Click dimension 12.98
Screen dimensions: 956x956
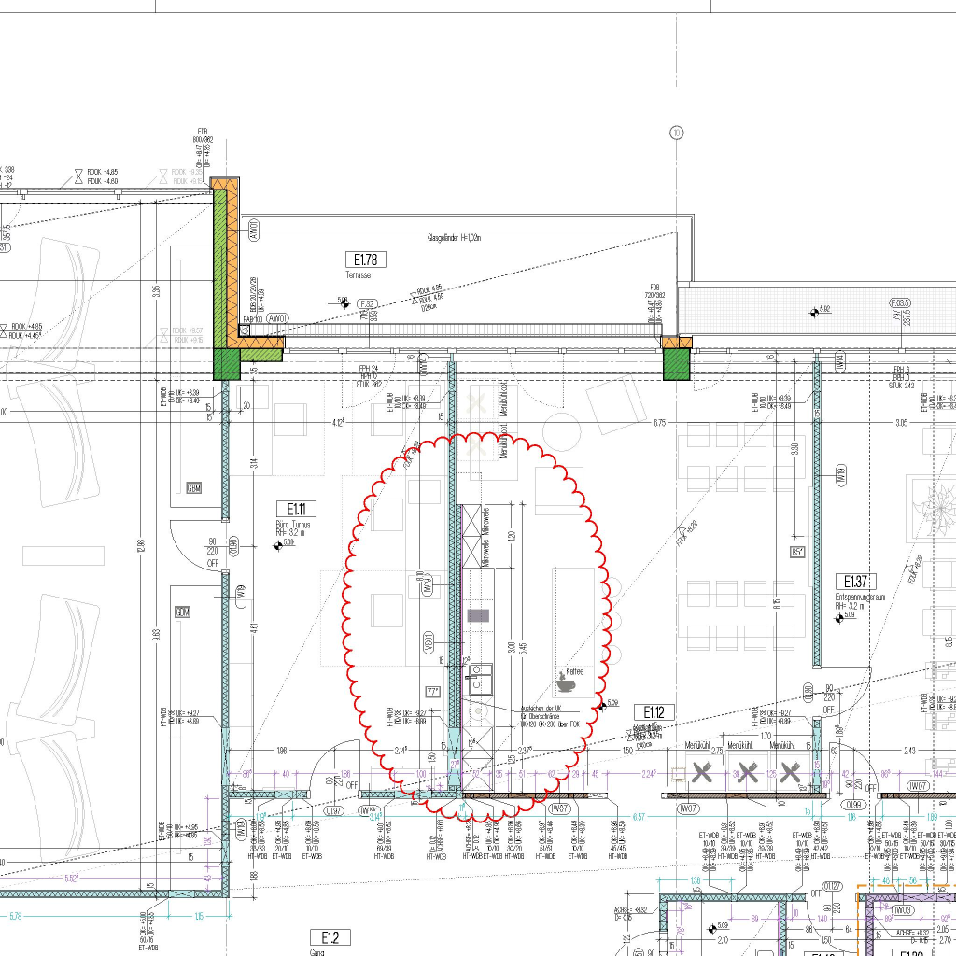[141, 545]
